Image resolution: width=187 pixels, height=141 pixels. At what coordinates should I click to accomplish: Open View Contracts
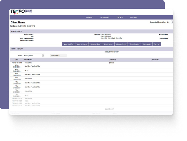[x=82, y=44]
